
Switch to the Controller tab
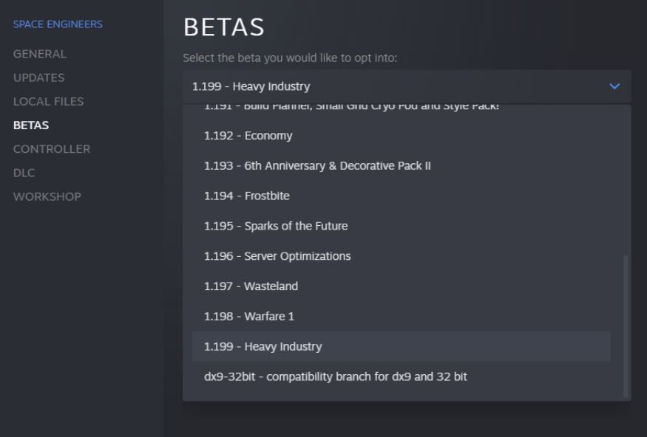tap(52, 149)
